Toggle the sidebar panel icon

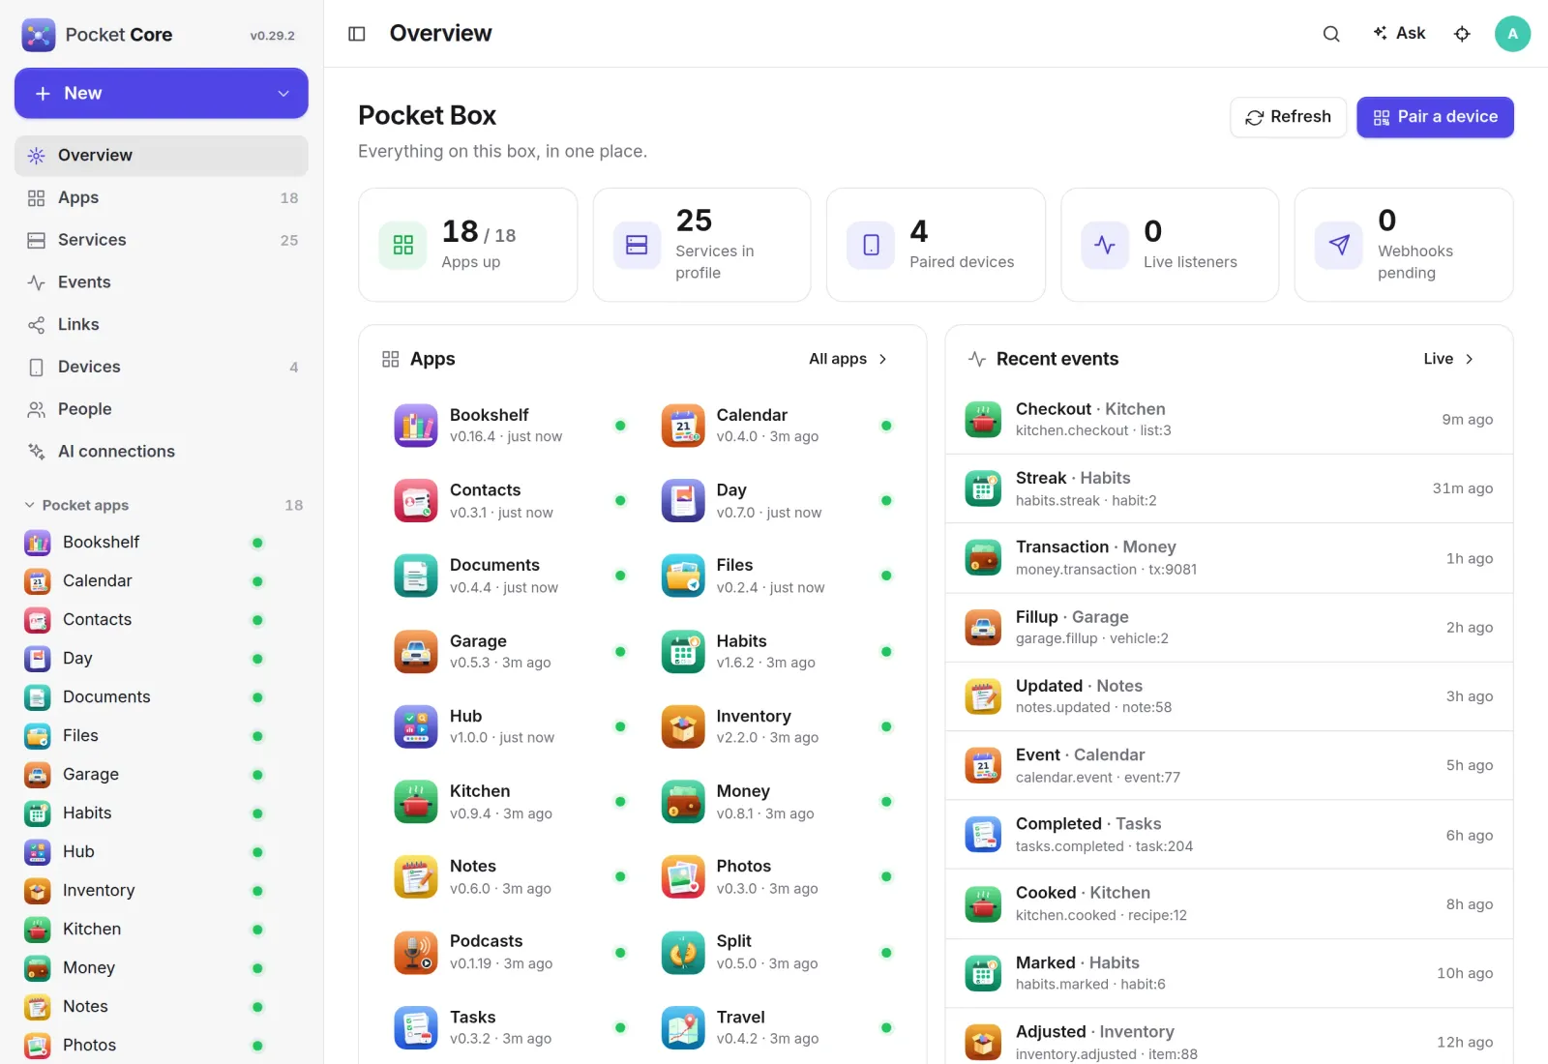[x=357, y=34]
